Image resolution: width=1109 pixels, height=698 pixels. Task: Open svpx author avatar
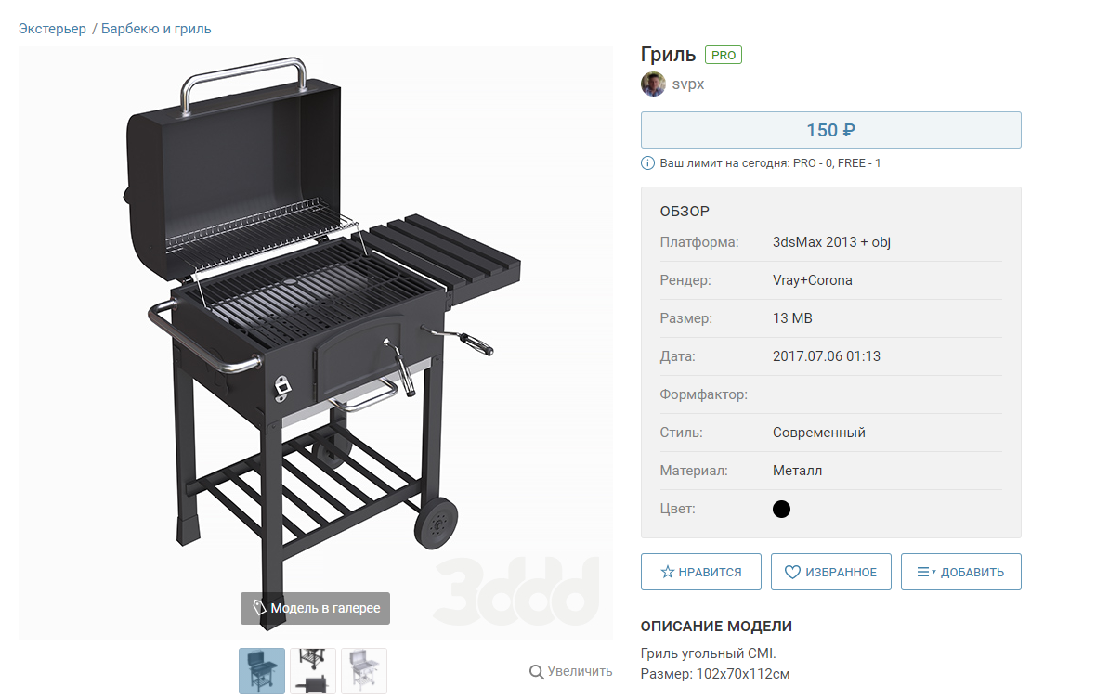point(653,84)
